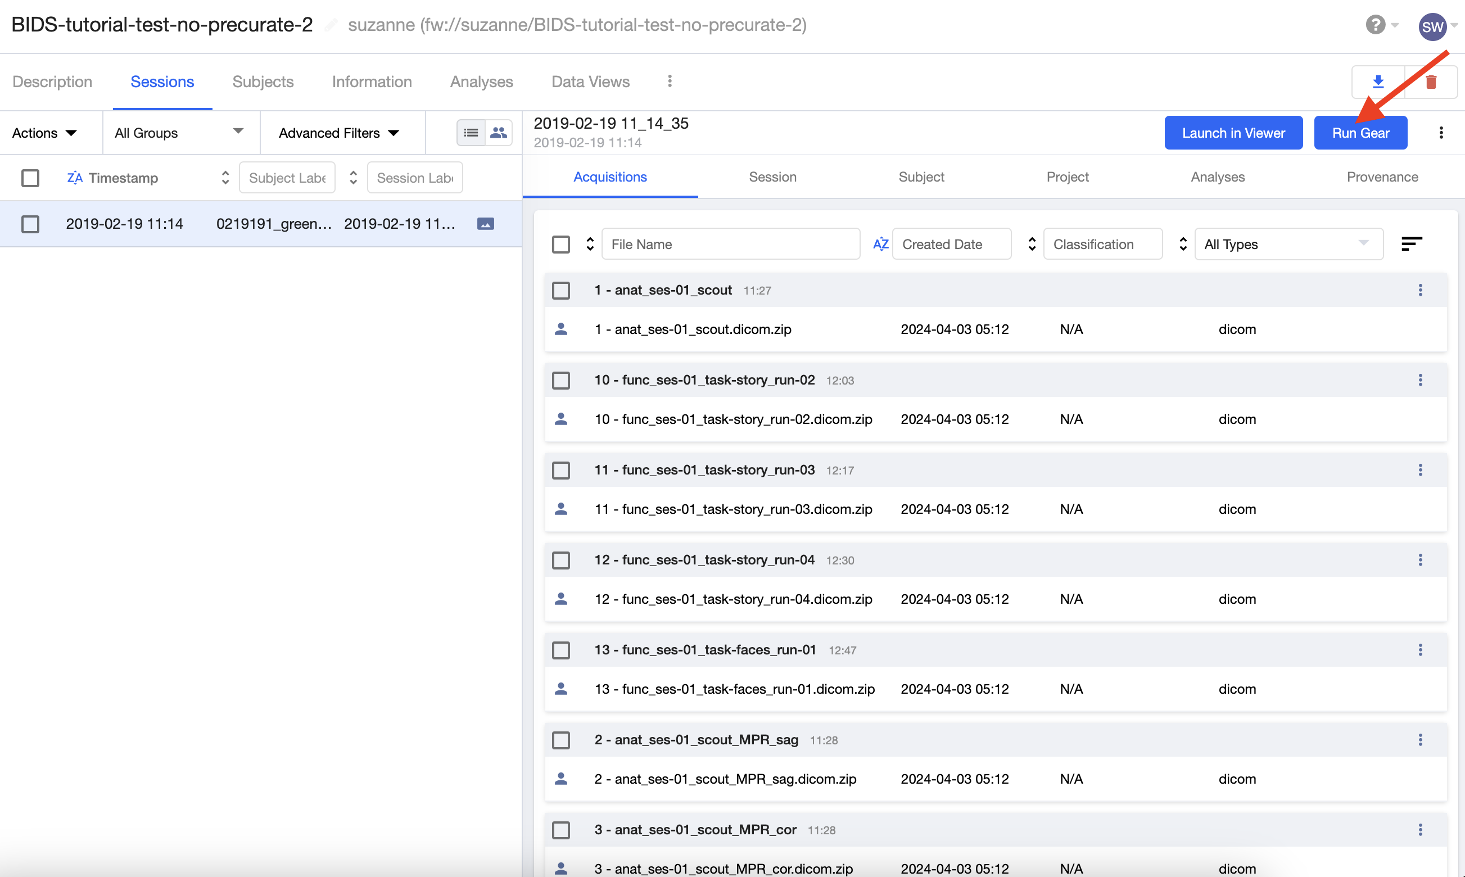Switch to subjects group view icon
This screenshot has height=877, width=1465.
[x=499, y=132]
